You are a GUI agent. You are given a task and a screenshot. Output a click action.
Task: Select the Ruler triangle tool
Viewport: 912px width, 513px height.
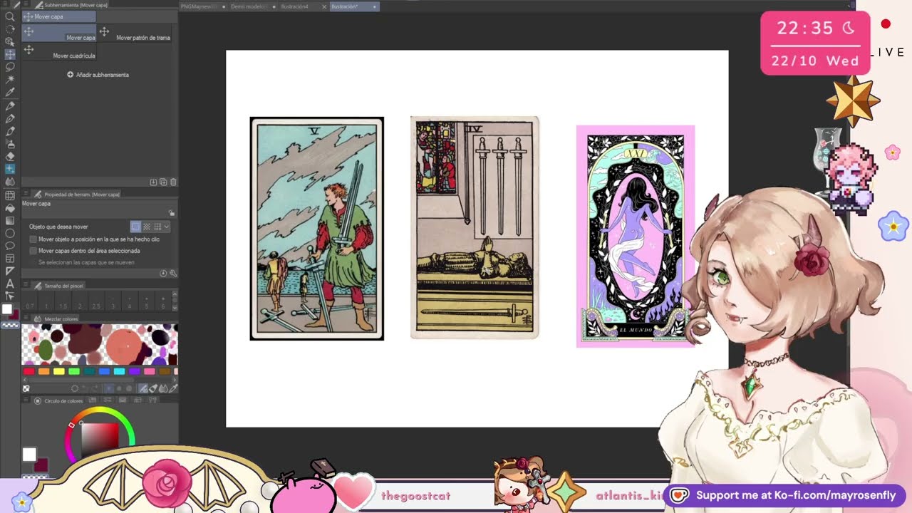10,271
